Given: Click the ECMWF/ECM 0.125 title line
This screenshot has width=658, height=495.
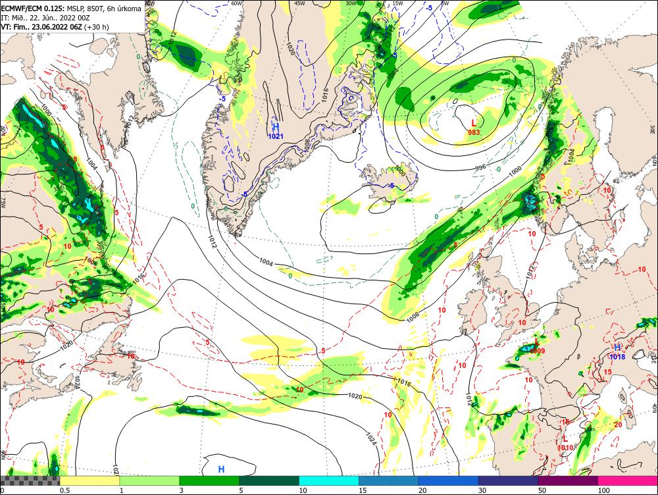Looking at the screenshot, I should pyautogui.click(x=71, y=9).
